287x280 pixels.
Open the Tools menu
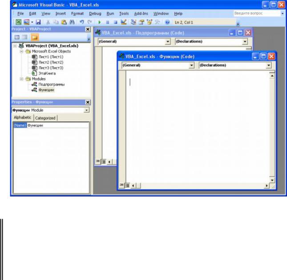(x=124, y=13)
